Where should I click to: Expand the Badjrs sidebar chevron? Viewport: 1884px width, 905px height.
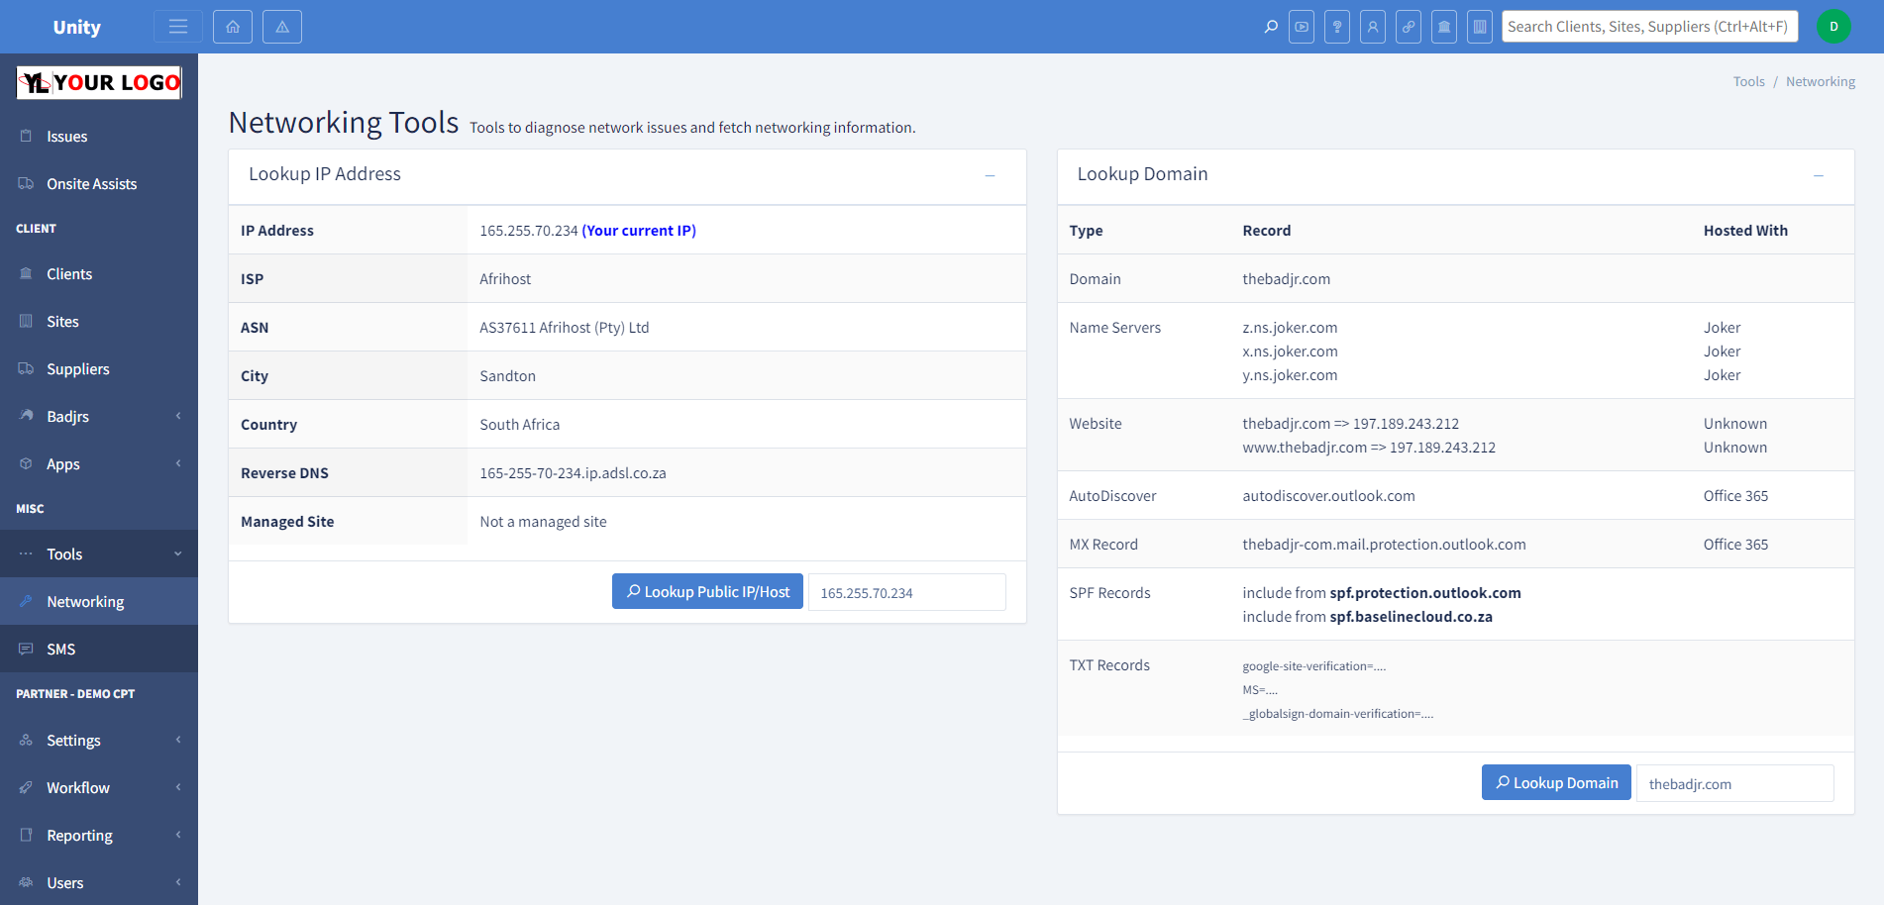click(178, 416)
